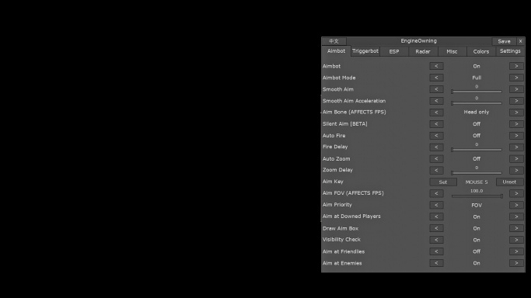
Task: Toggle Draw Aim Box using right arrow
Action: pyautogui.click(x=516, y=228)
